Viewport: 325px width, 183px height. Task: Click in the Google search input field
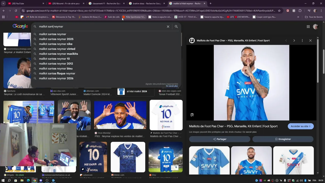(x=102, y=26)
